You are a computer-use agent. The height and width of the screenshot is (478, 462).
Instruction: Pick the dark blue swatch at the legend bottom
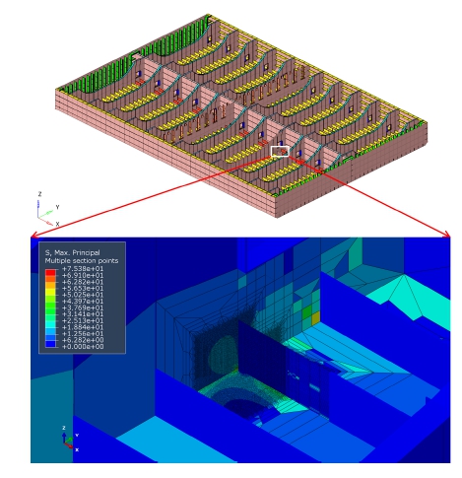click(x=50, y=344)
